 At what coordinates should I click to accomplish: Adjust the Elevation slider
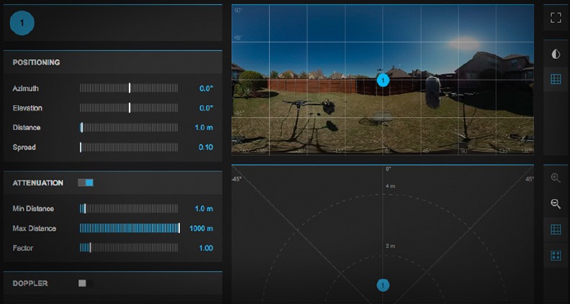pos(129,108)
